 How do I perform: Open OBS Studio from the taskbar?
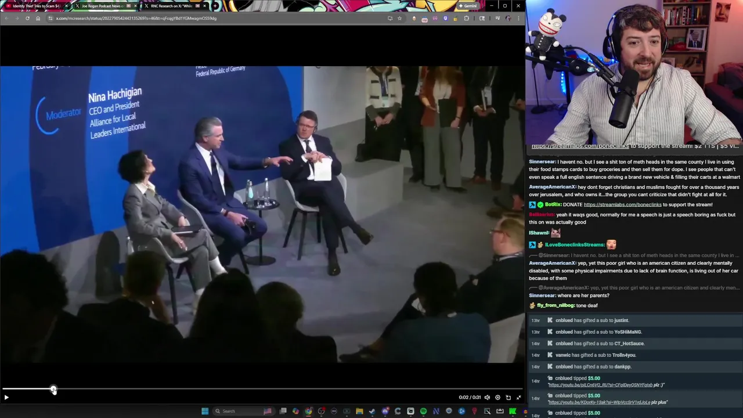[321, 411]
